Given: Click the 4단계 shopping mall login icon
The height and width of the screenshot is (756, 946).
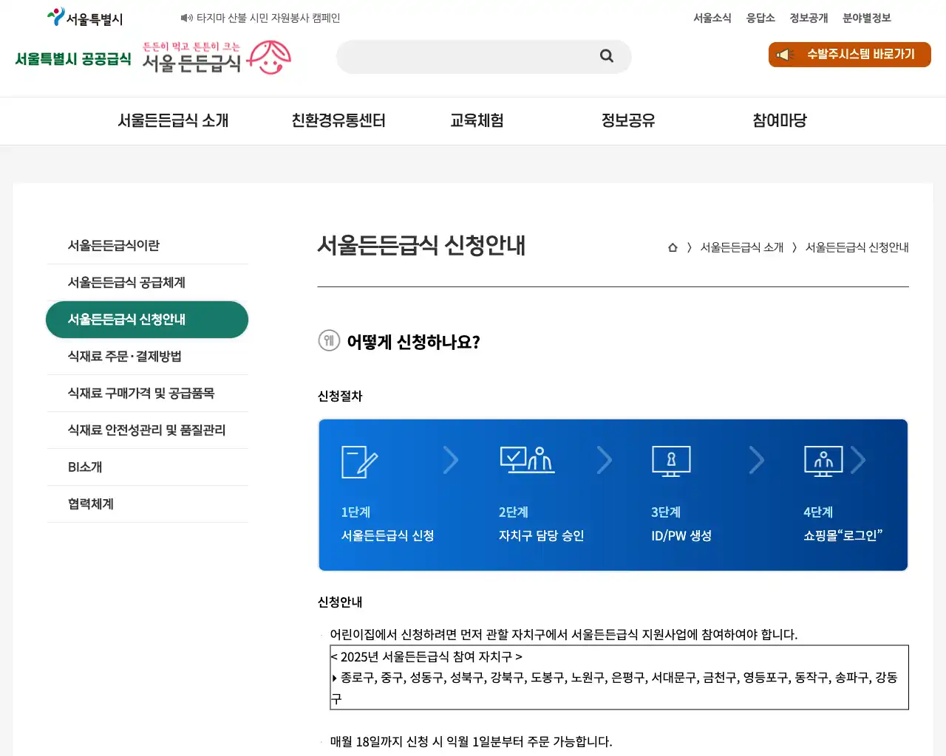Looking at the screenshot, I should pyautogui.click(x=823, y=460).
